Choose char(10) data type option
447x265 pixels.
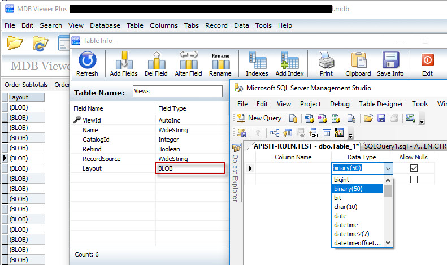[x=358, y=207]
